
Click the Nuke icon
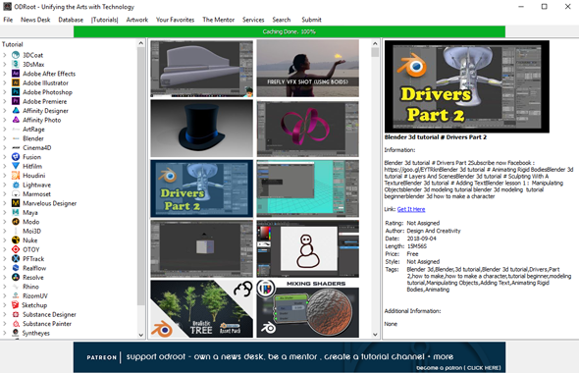pos(16,240)
